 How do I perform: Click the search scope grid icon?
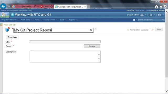pos(134,20)
